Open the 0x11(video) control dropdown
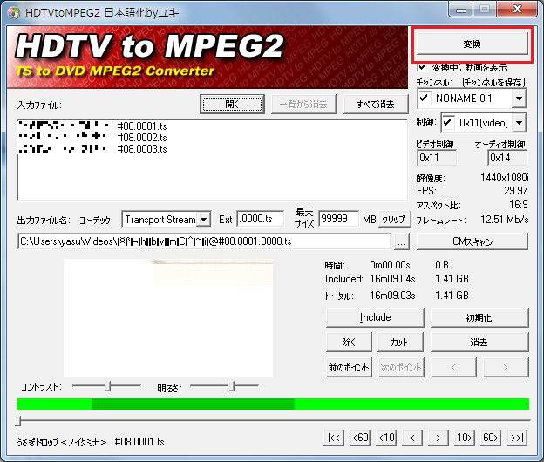This screenshot has width=544, height=462. pos(519,122)
